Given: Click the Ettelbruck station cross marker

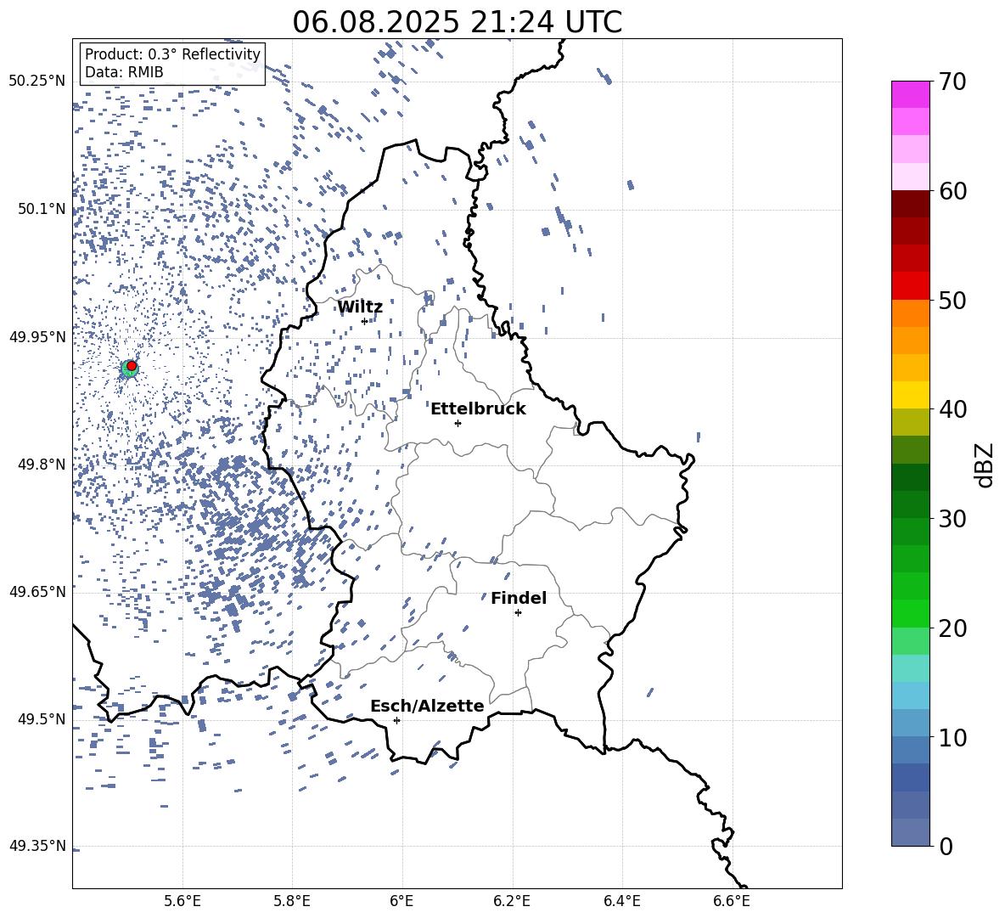Looking at the screenshot, I should [x=458, y=423].
